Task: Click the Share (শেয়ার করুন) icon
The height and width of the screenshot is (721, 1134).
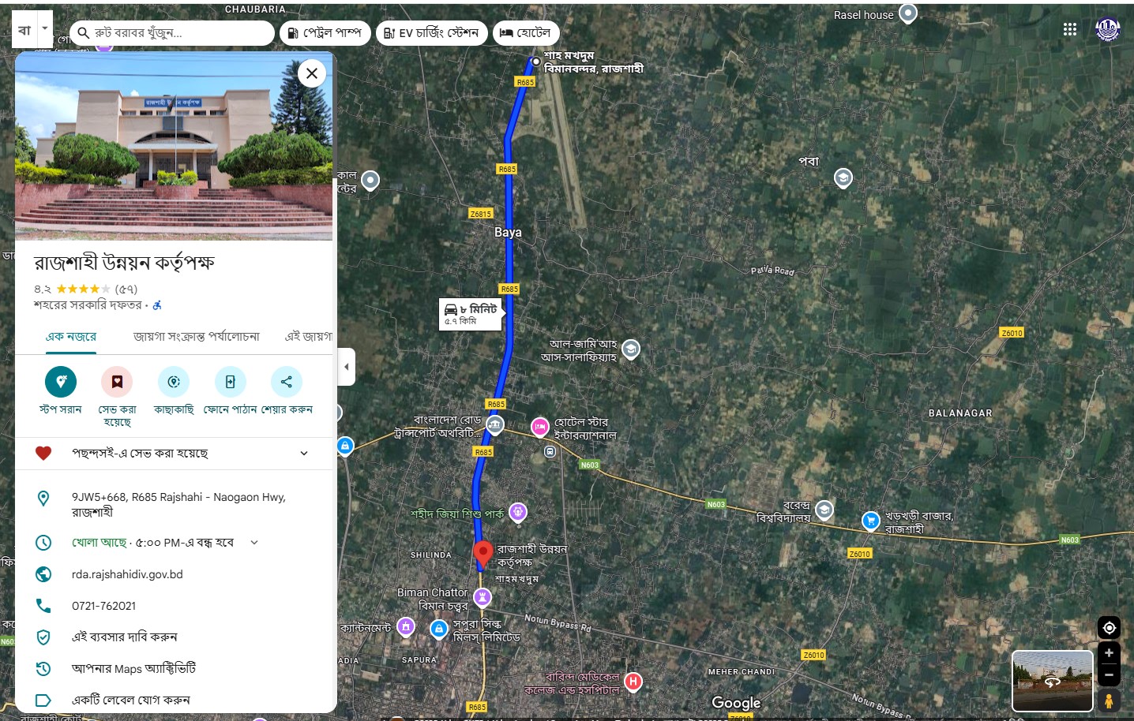Action: (x=286, y=382)
